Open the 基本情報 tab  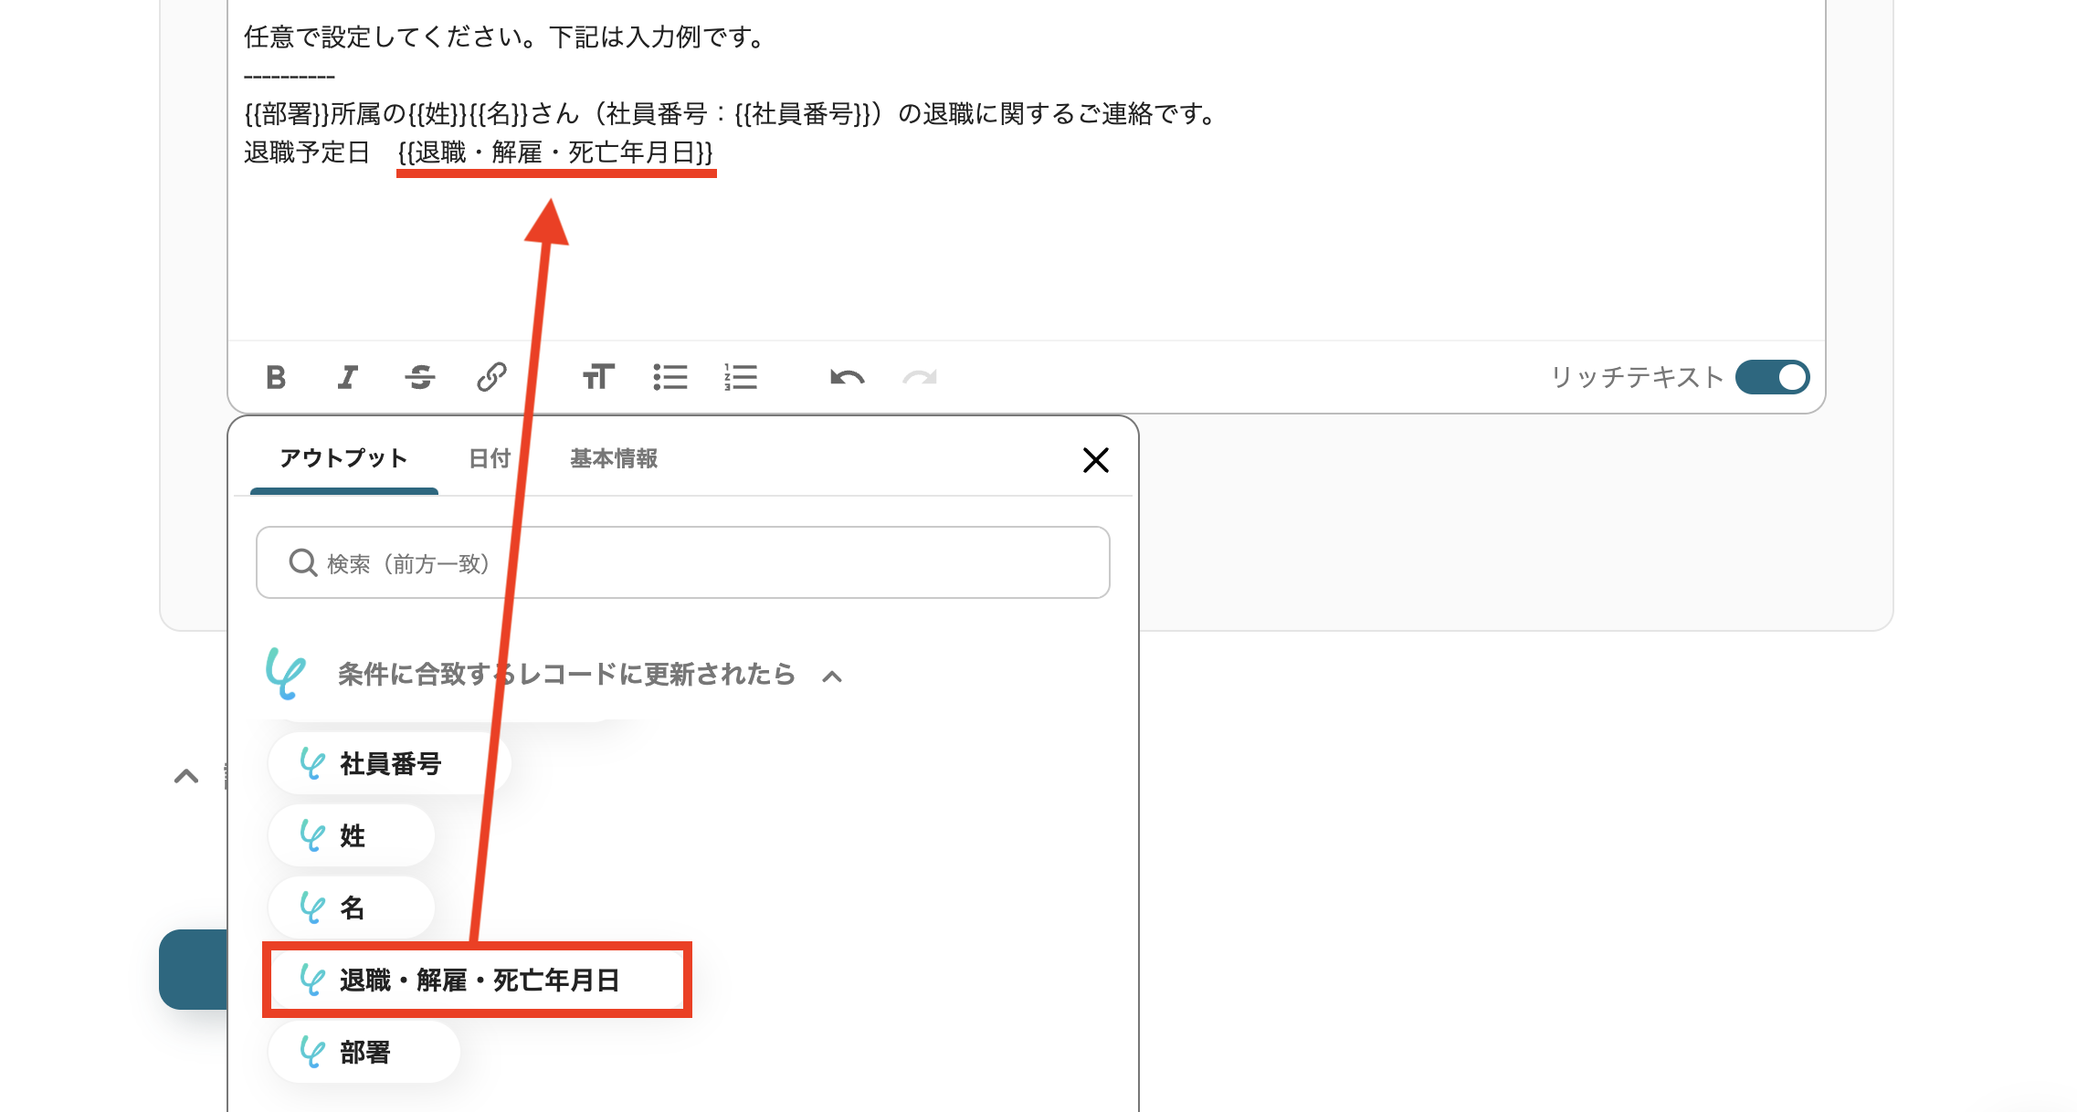(614, 458)
